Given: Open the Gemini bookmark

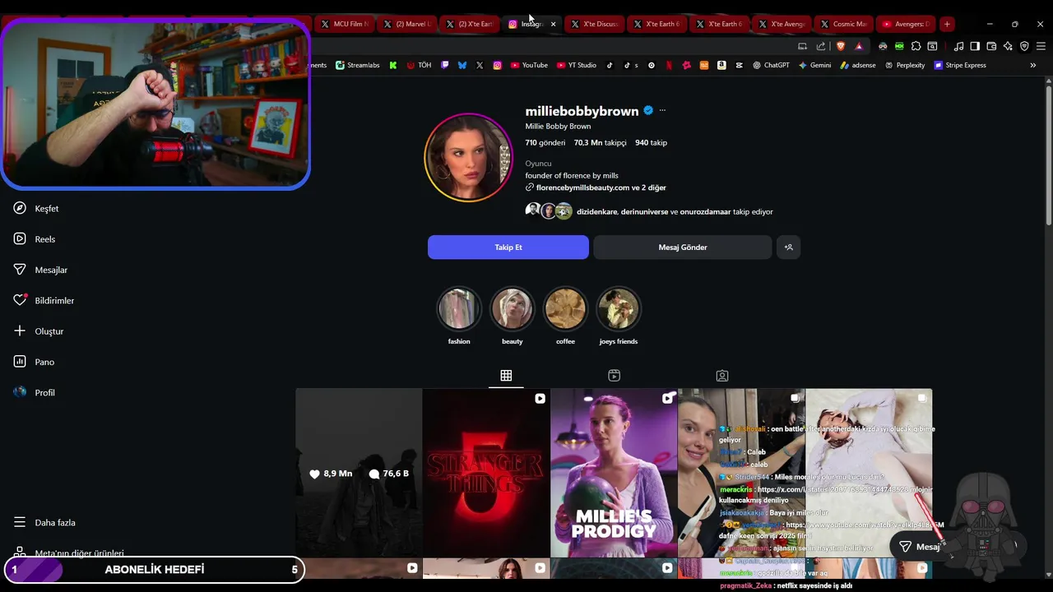Looking at the screenshot, I should coord(814,65).
